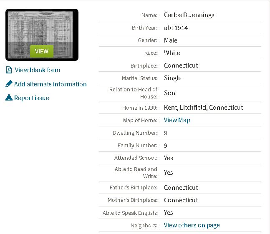
Task: Click the warning triangle Report issue icon
Action: point(9,98)
